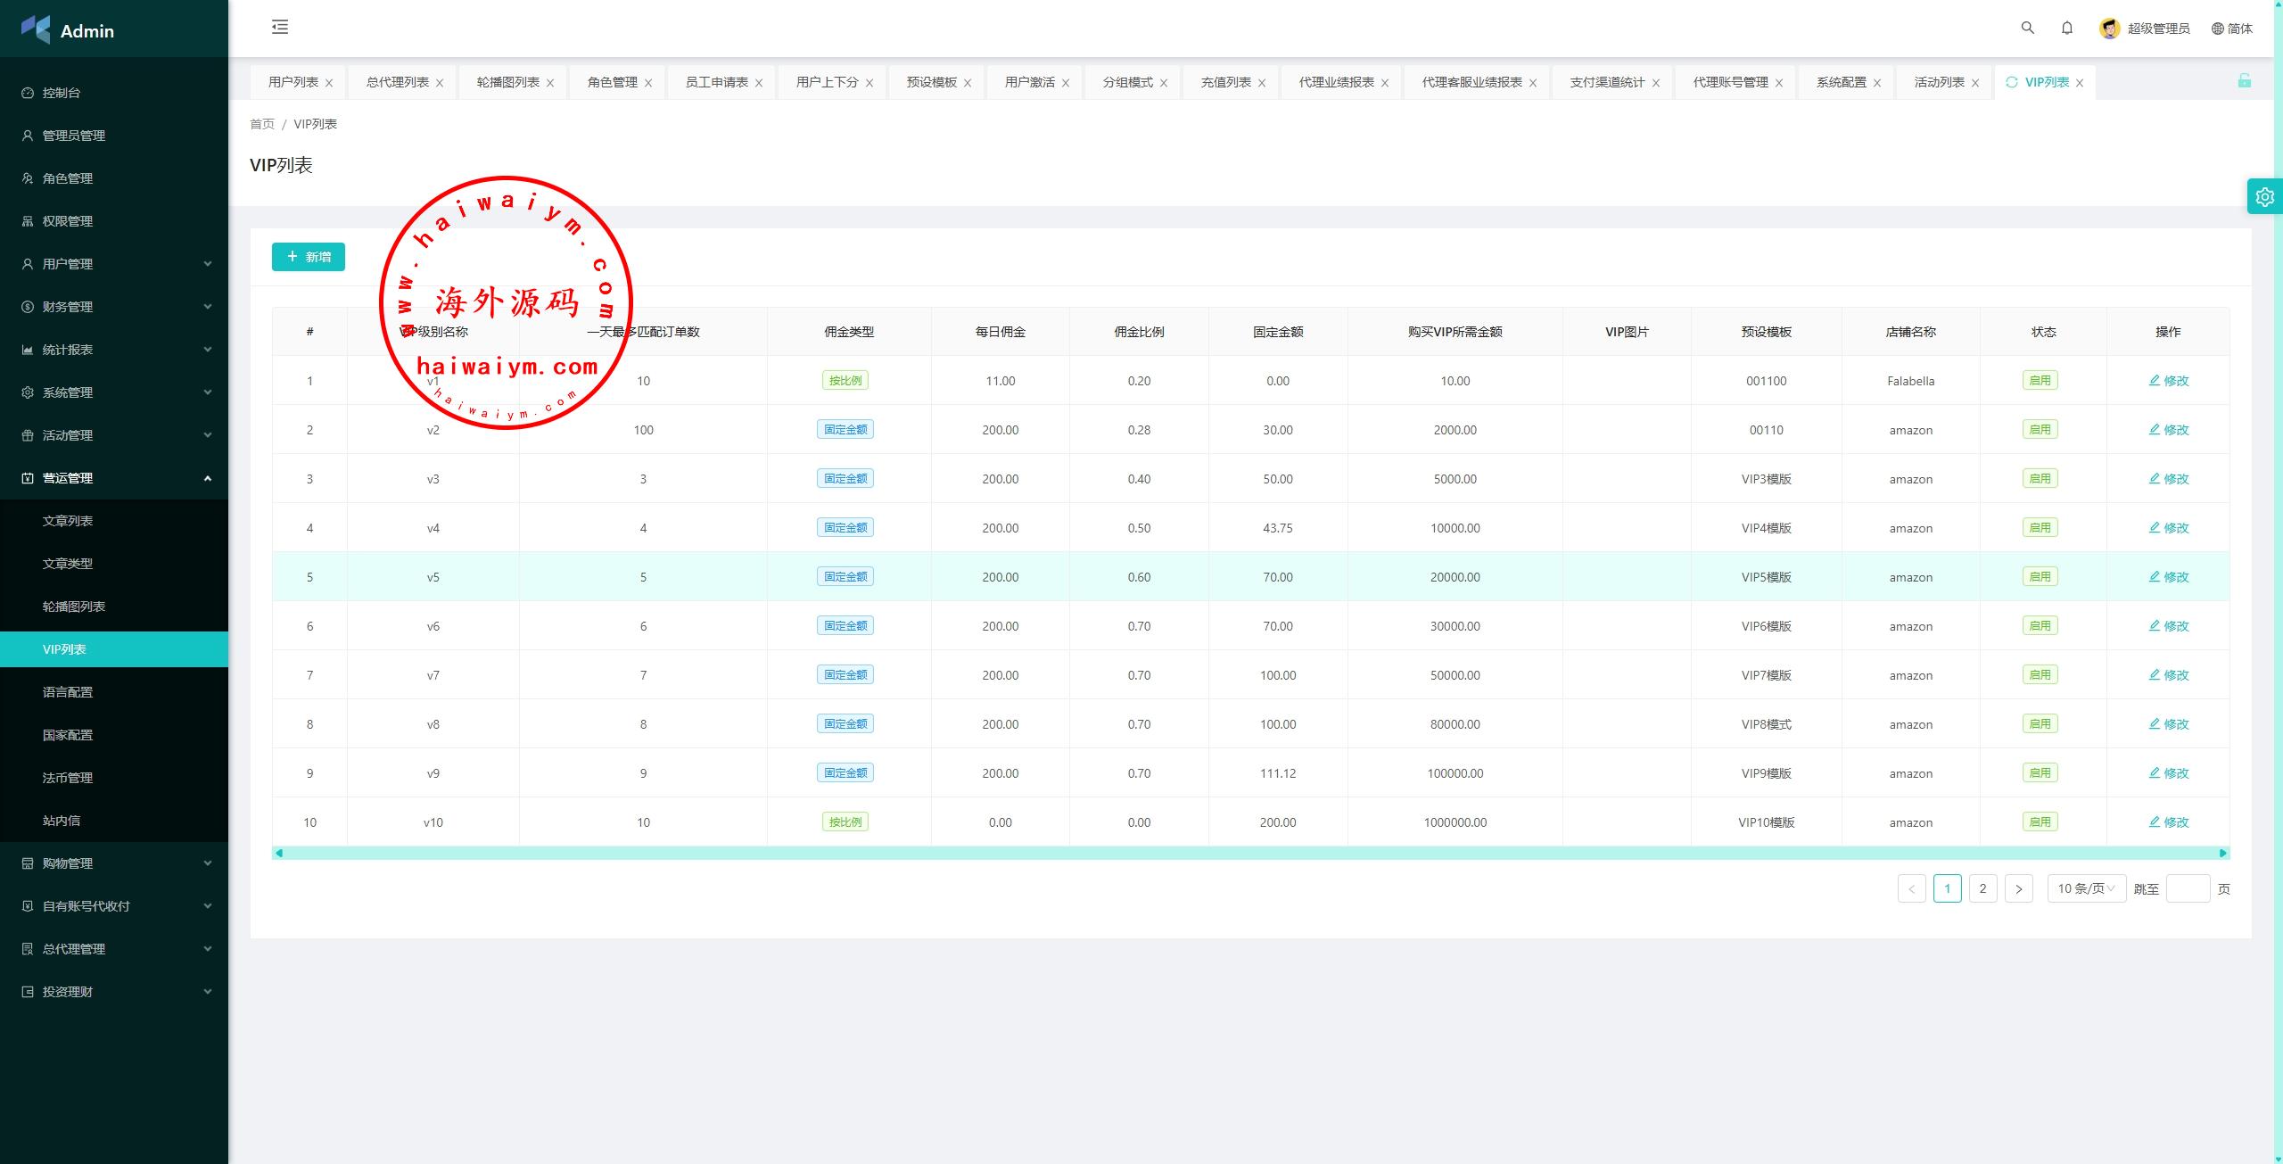This screenshot has width=2283, height=1164.
Task: Switch to the 系统配置 tab
Action: tap(1841, 82)
